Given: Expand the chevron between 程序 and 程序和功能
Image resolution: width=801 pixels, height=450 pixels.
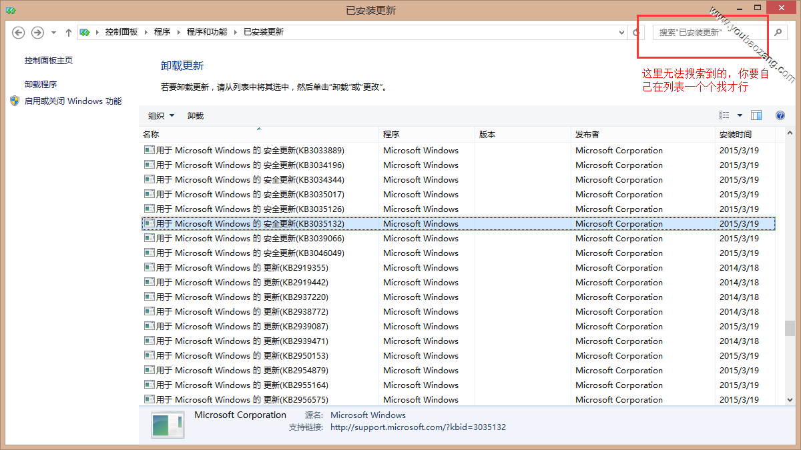Looking at the screenshot, I should point(179,32).
